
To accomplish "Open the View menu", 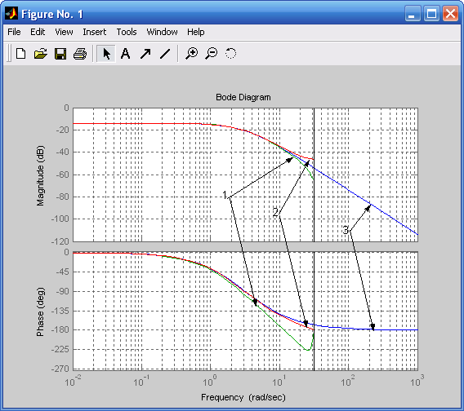I will pyautogui.click(x=64, y=32).
